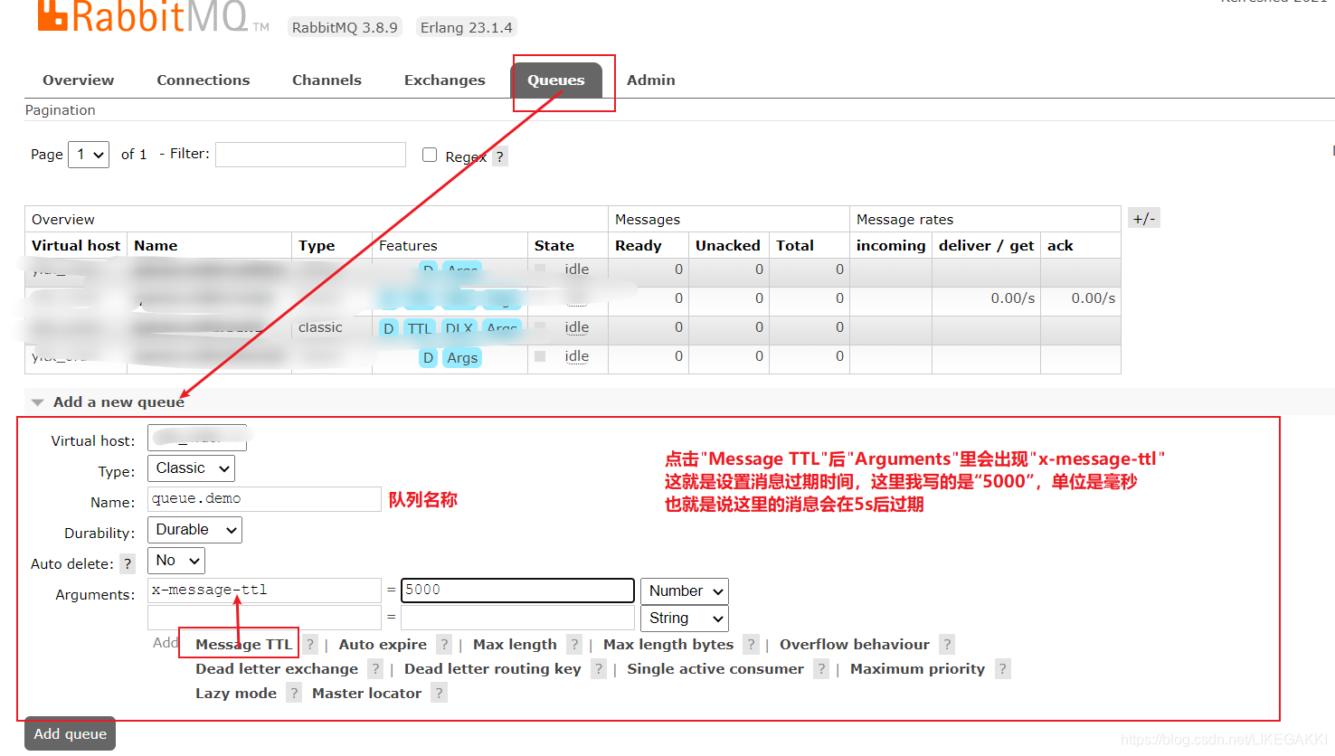
Task: Go to the Overview tab
Action: [x=79, y=80]
